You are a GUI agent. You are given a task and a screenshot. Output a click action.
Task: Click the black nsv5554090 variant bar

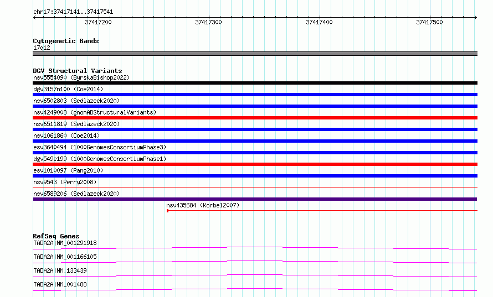pos(255,83)
